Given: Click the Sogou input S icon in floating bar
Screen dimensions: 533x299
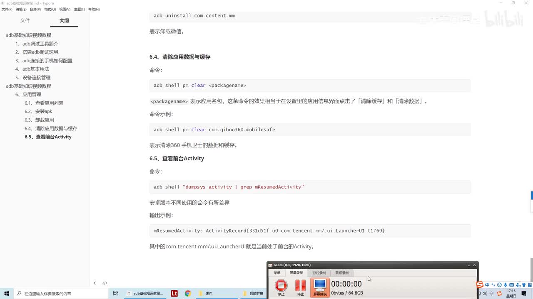Looking at the screenshot, I should (x=480, y=284).
